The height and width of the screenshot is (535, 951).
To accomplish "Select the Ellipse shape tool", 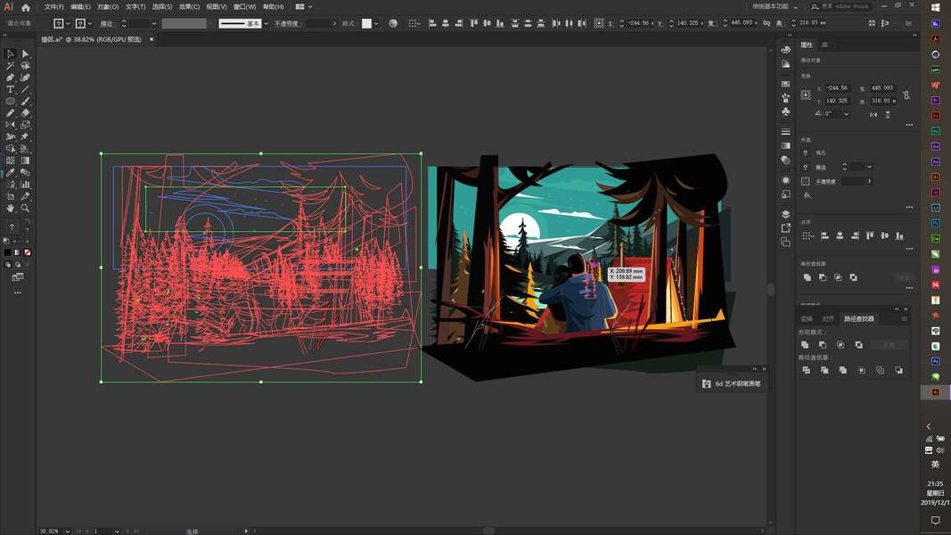I will (x=11, y=102).
